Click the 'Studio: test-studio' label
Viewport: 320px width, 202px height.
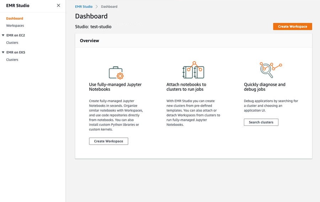(x=93, y=27)
